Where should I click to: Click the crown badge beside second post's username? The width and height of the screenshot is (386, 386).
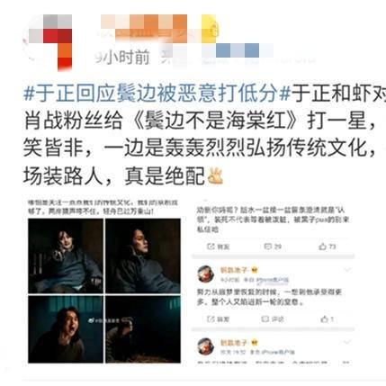click(x=255, y=270)
